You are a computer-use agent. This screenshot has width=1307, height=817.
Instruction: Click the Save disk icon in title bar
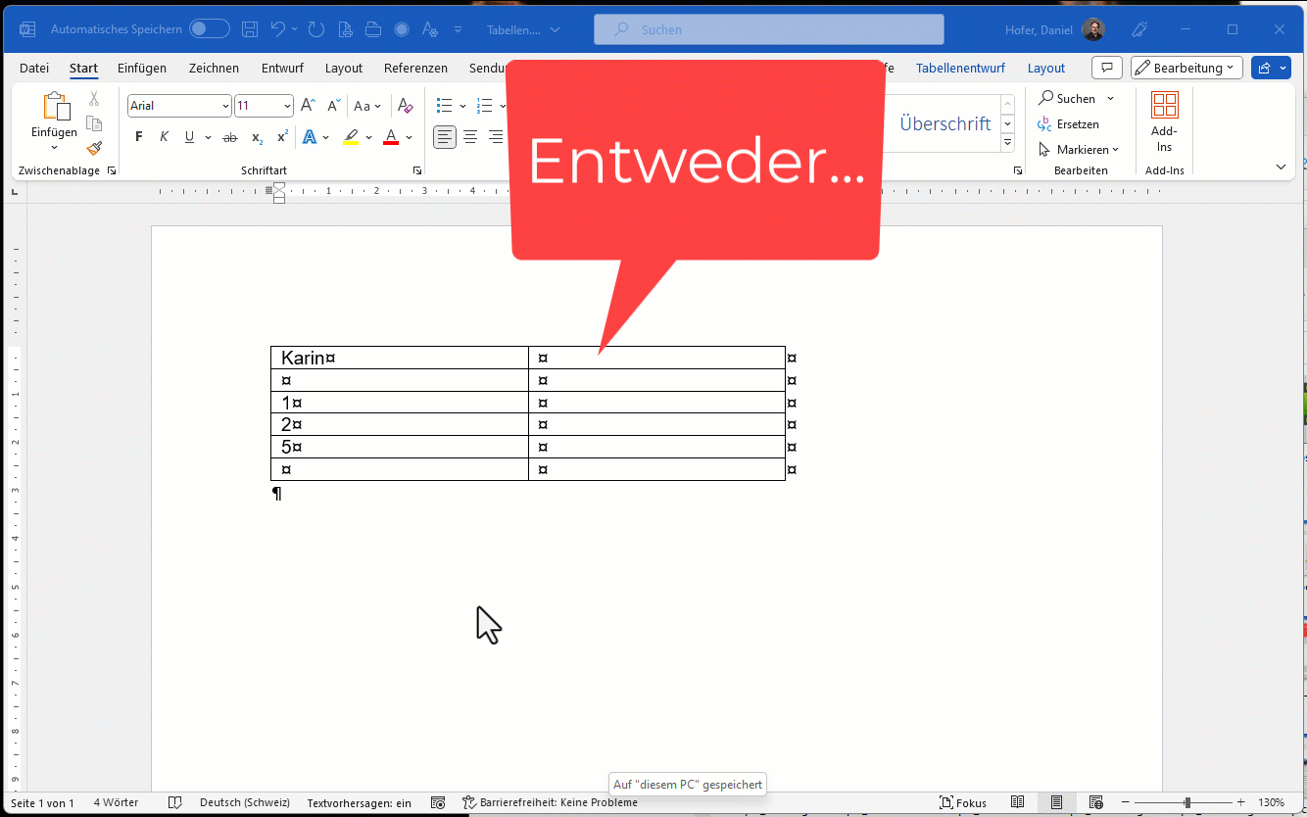[250, 29]
